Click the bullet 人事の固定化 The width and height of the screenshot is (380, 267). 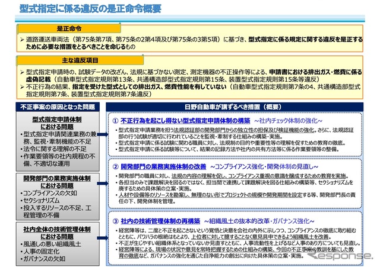pyautogui.click(x=40, y=251)
